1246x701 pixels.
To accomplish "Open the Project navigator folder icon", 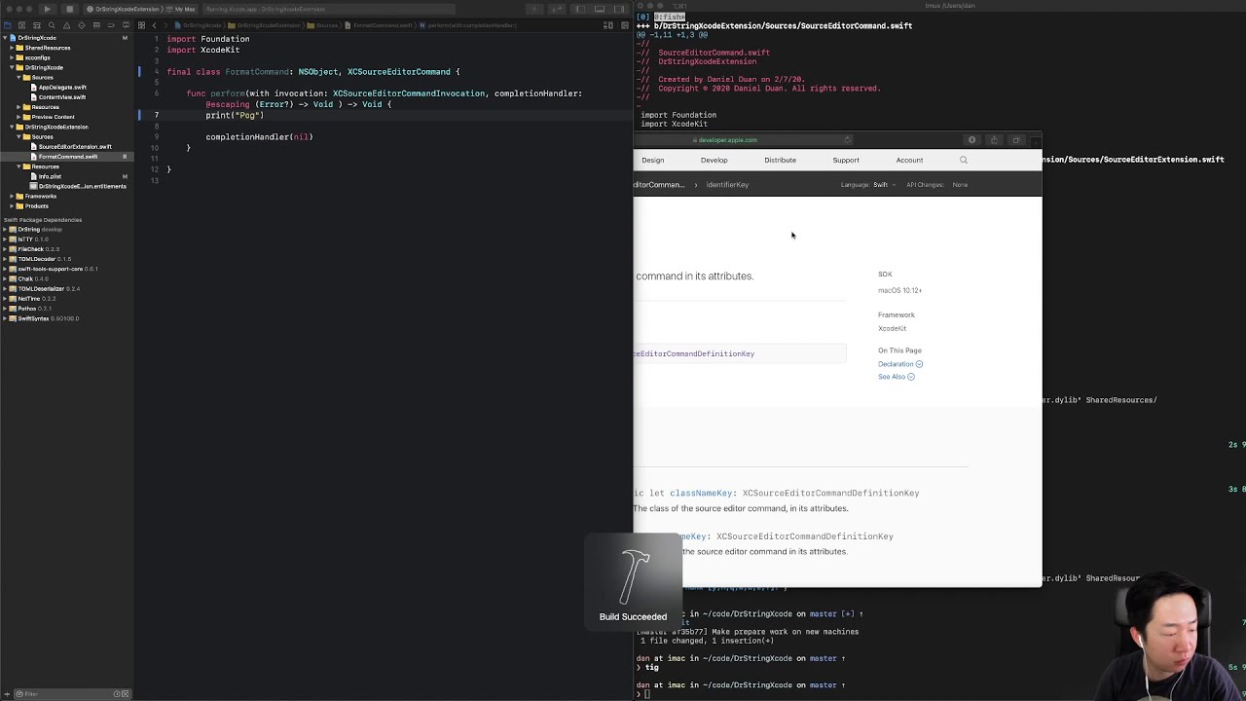I will coord(8,25).
